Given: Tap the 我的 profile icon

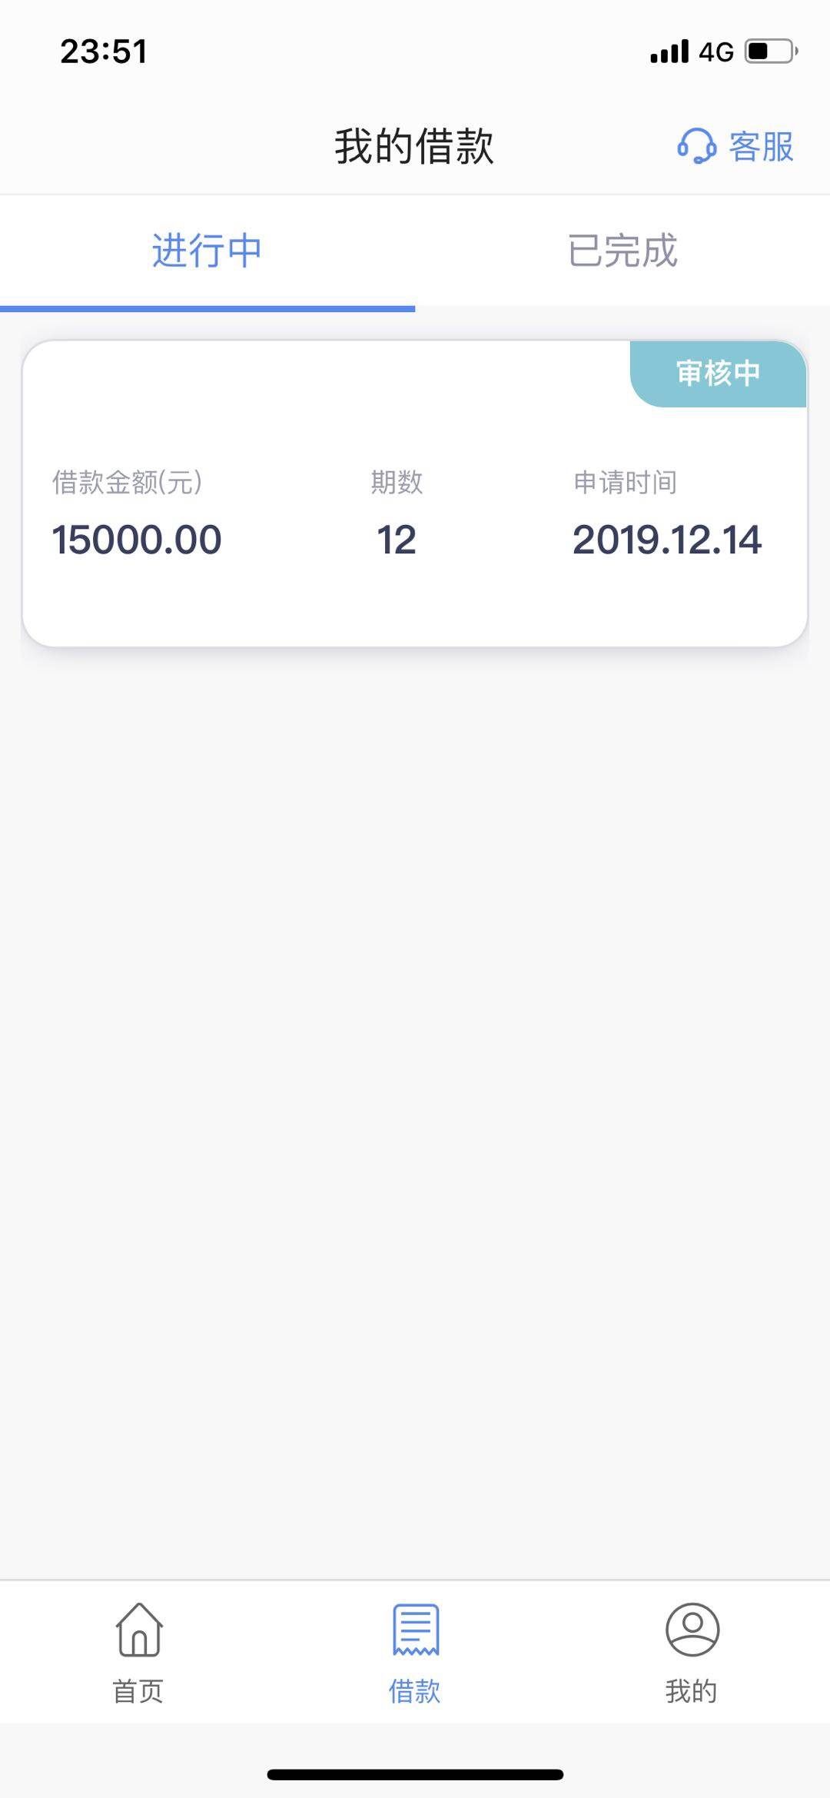Looking at the screenshot, I should [692, 1629].
